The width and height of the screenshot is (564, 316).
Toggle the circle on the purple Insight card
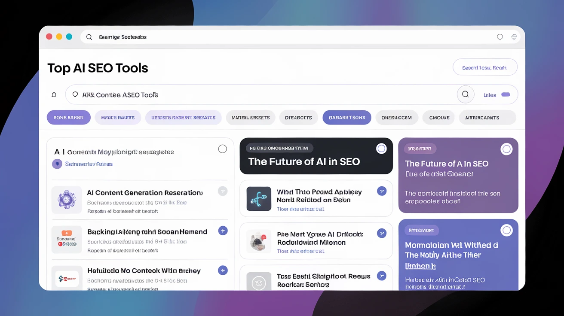[x=506, y=149]
